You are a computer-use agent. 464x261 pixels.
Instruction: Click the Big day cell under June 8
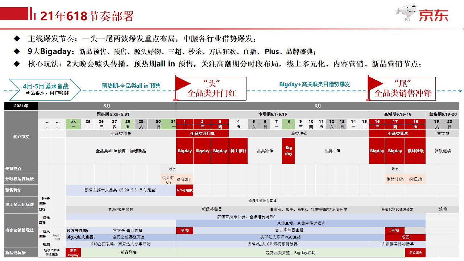(x=289, y=151)
